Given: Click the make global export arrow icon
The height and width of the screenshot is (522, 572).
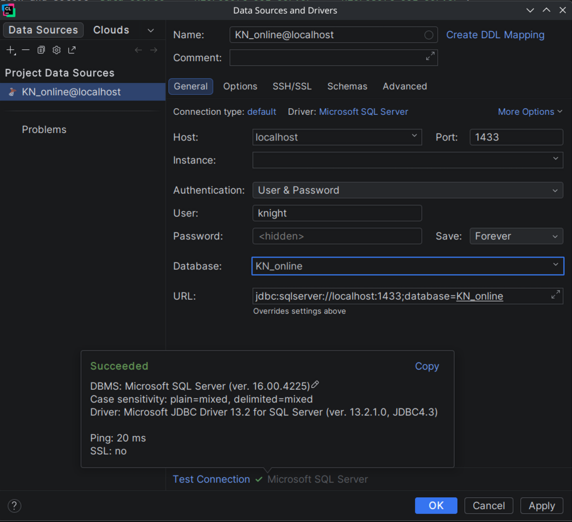Looking at the screenshot, I should [72, 51].
